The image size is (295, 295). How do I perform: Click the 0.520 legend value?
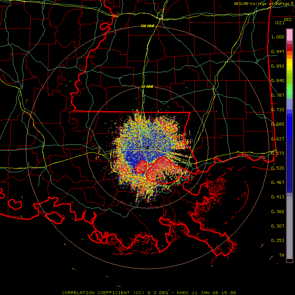[278, 168]
